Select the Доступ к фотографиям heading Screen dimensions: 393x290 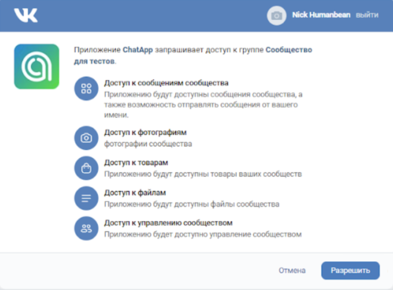point(145,133)
